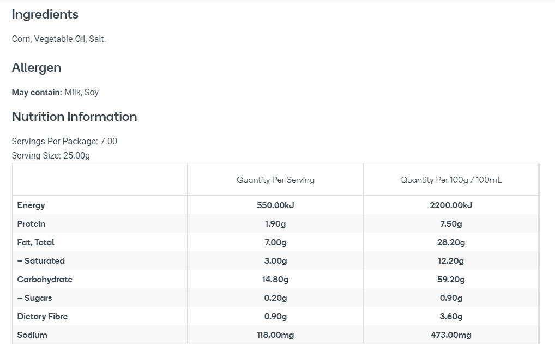555x352 pixels.
Task: Select the Protein row label
Action: 32,224
